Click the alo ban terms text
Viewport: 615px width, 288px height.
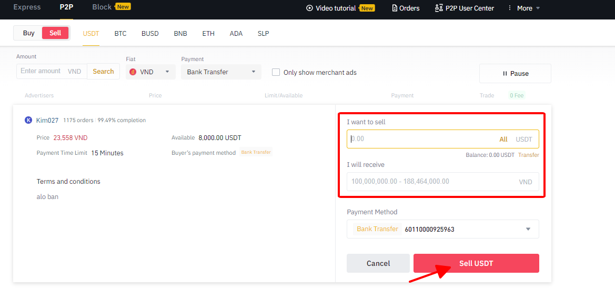coord(47,196)
